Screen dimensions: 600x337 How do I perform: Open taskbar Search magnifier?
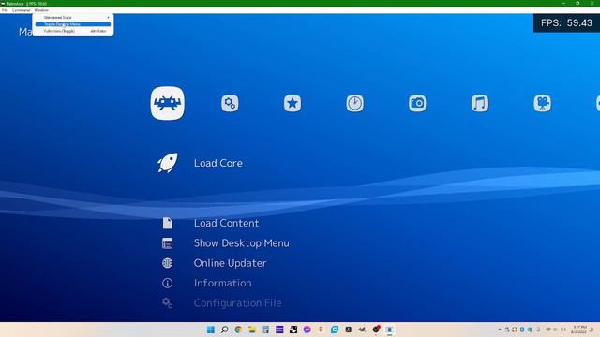pos(225,330)
